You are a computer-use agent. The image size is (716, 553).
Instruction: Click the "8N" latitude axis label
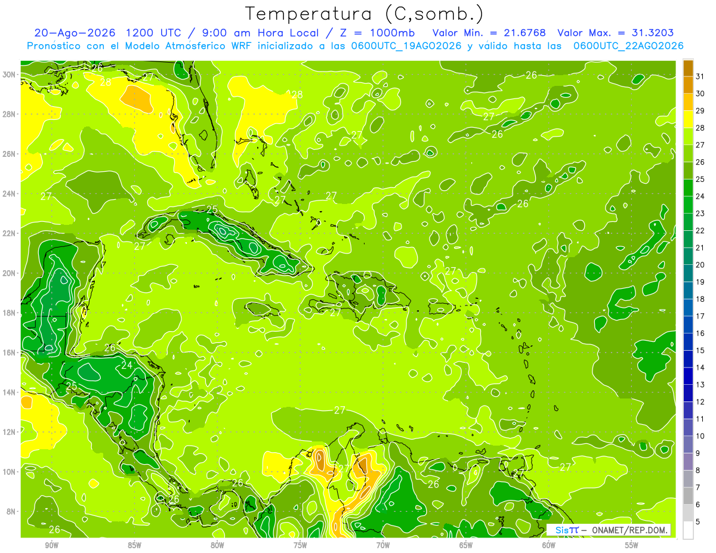pyautogui.click(x=11, y=511)
